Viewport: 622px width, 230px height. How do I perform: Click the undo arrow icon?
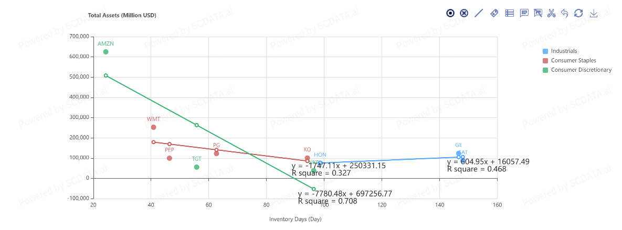coord(565,13)
